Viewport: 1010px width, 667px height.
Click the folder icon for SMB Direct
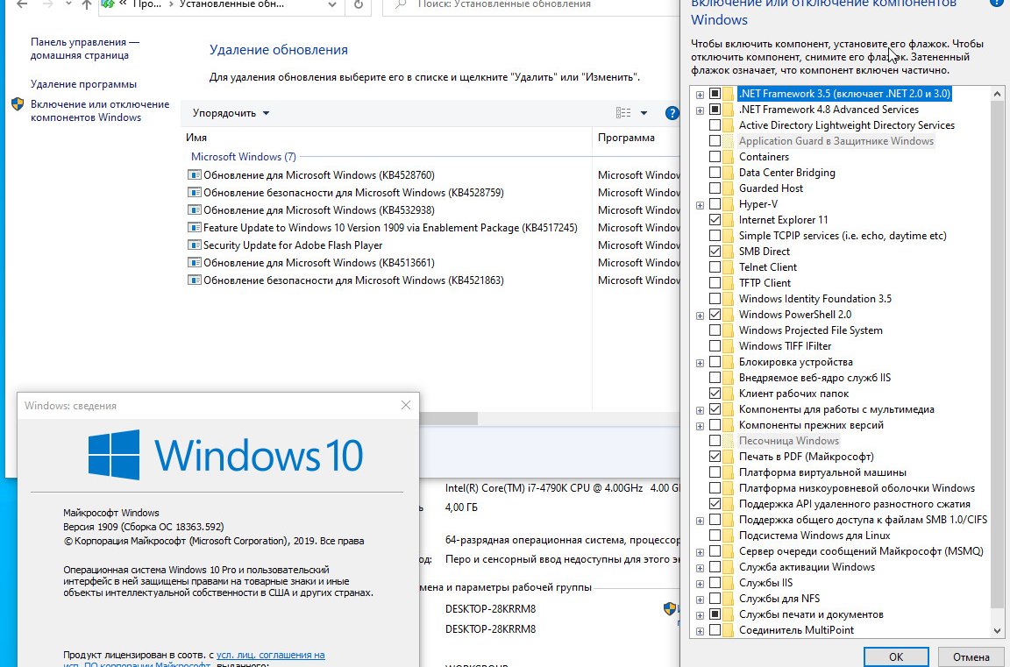coord(729,252)
